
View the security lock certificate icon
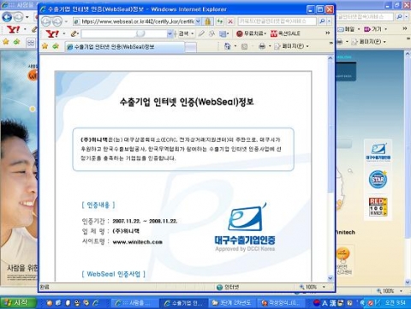208,21
